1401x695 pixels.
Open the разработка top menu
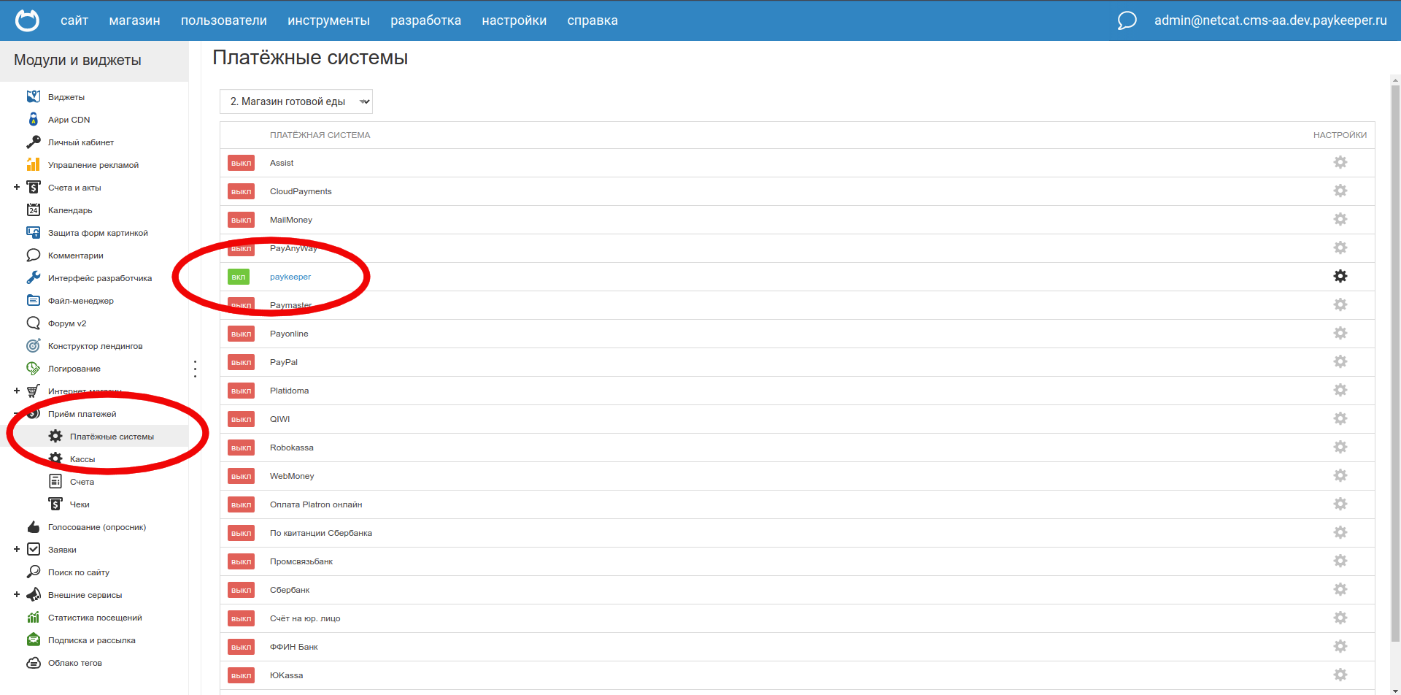tap(425, 20)
